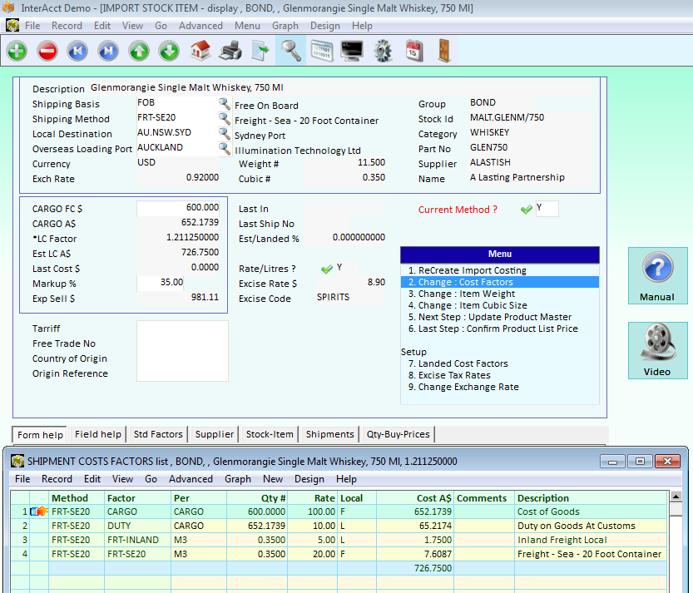Click the Qty # column header
693x593 pixels.
click(x=257, y=498)
